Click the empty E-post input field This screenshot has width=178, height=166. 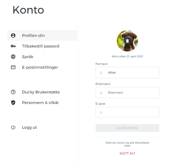[x=127, y=112]
